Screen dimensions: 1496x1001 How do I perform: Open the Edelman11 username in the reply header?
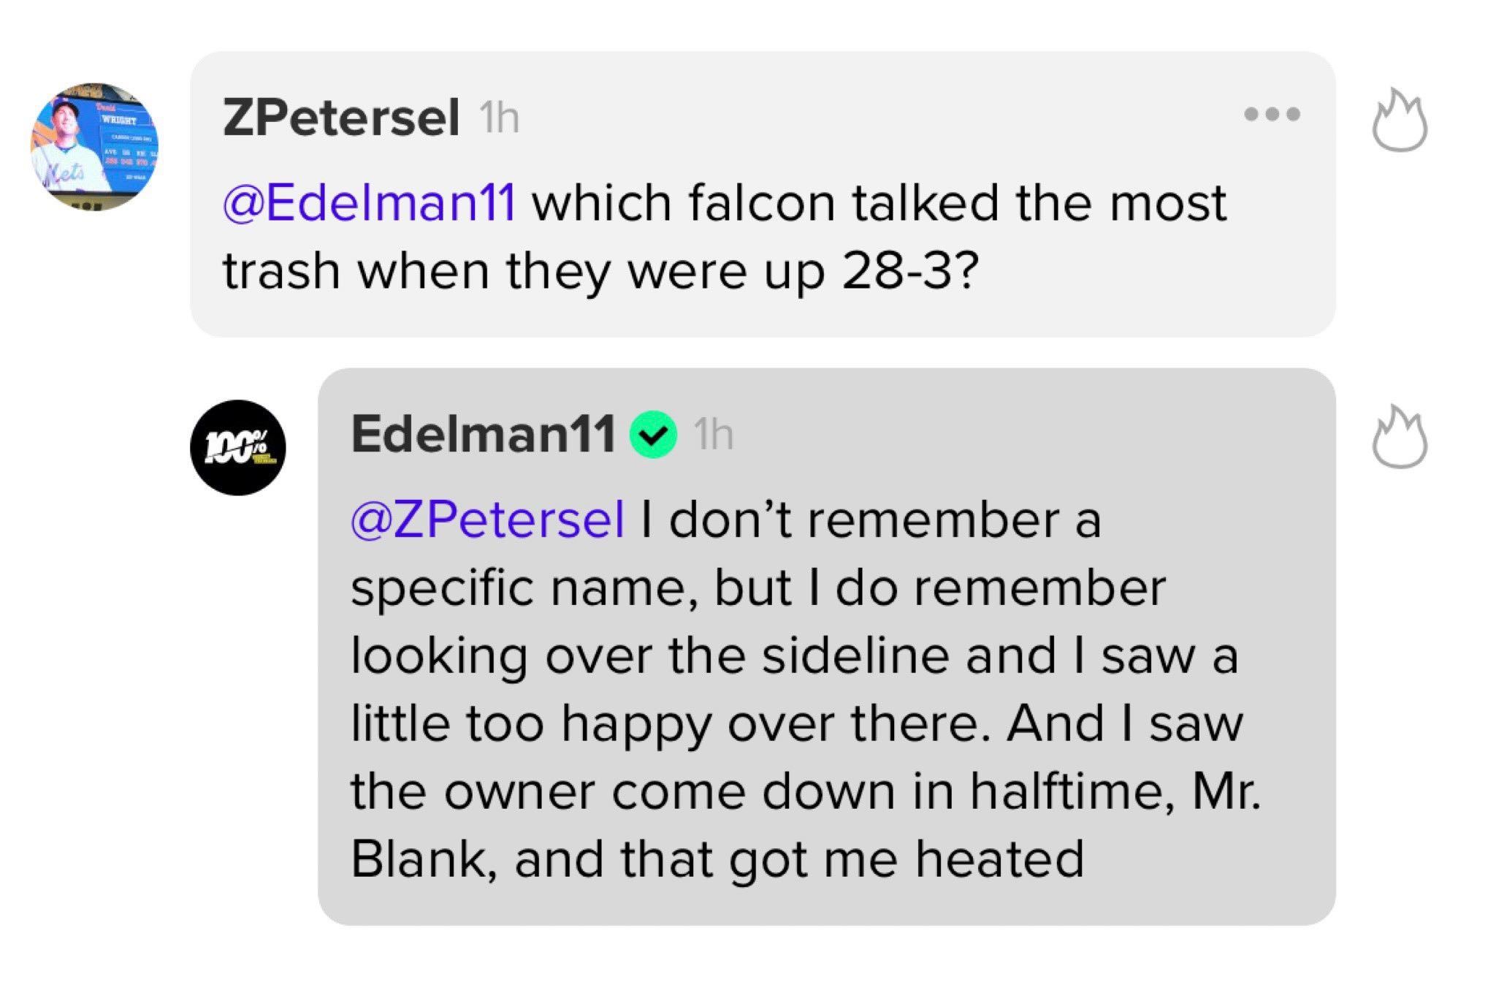[483, 435]
